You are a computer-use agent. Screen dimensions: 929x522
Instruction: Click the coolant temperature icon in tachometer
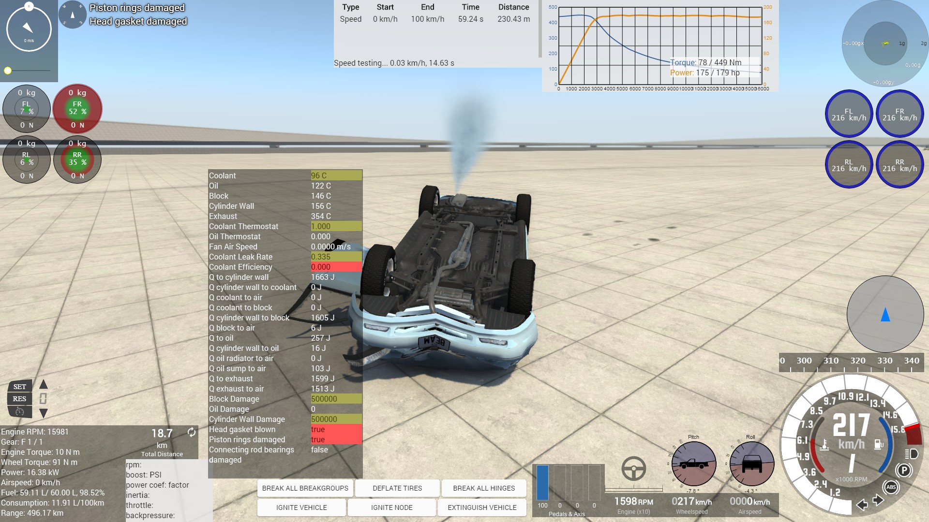824,444
